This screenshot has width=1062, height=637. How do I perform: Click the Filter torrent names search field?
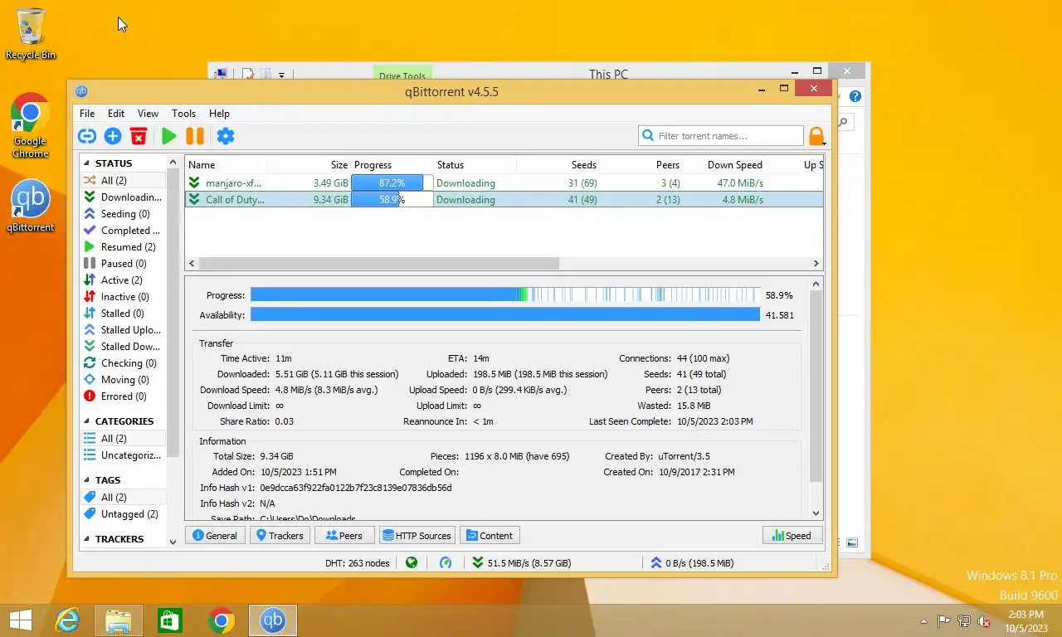(721, 136)
